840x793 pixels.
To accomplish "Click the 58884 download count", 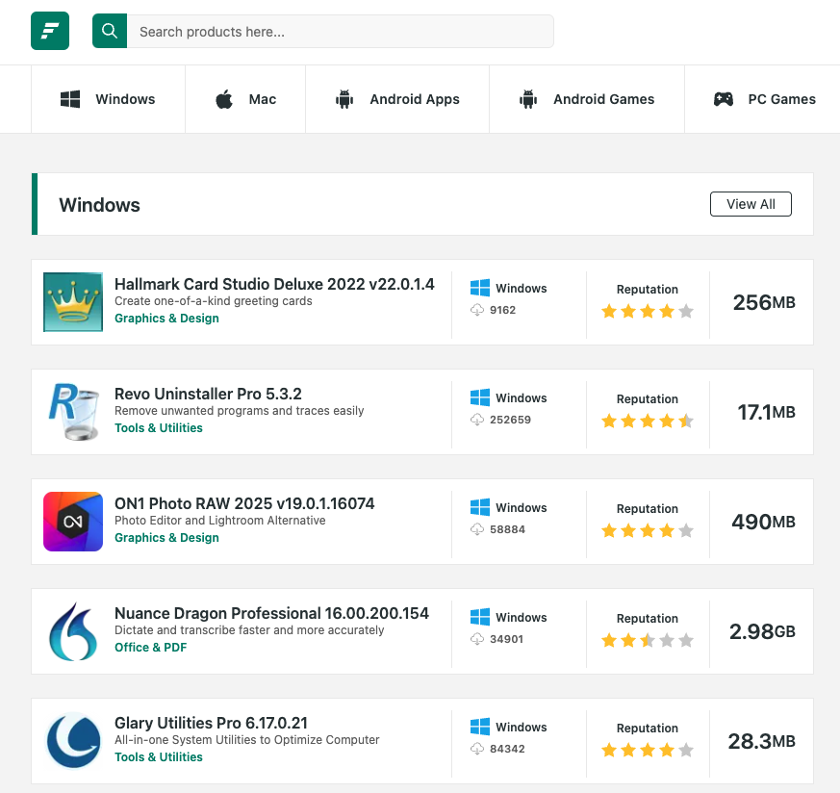I will click(507, 530).
